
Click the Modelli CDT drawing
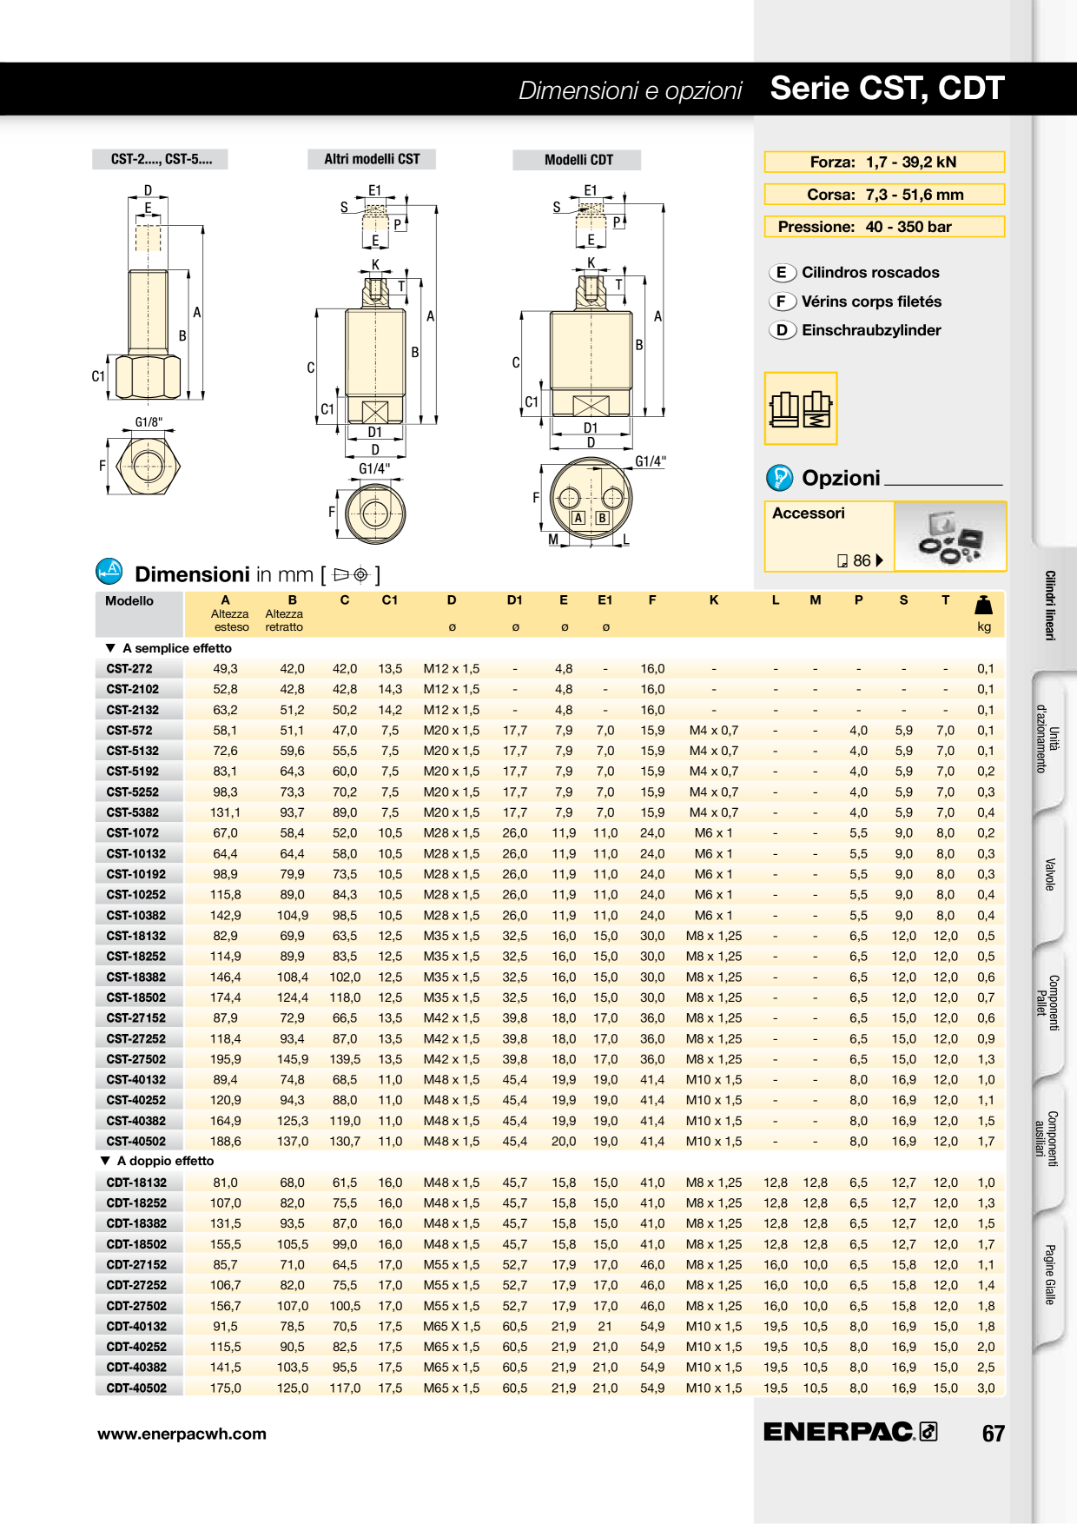coord(591,365)
